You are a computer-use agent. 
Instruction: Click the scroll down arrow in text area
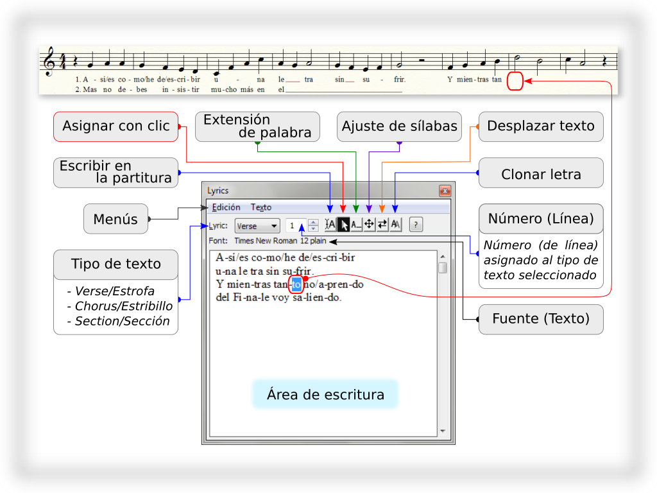click(x=443, y=431)
